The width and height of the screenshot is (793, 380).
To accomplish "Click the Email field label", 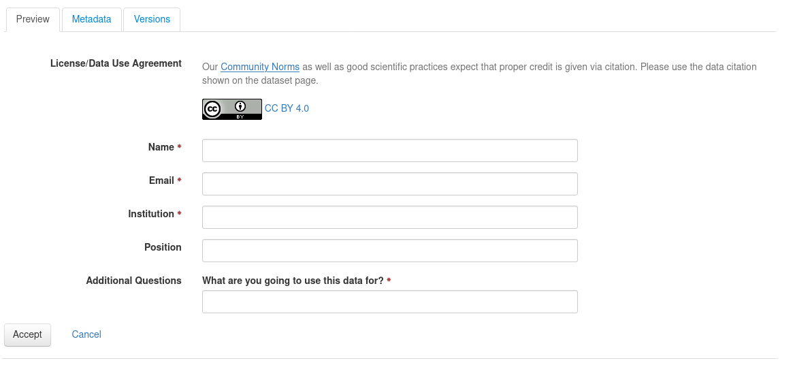I will click(x=162, y=180).
